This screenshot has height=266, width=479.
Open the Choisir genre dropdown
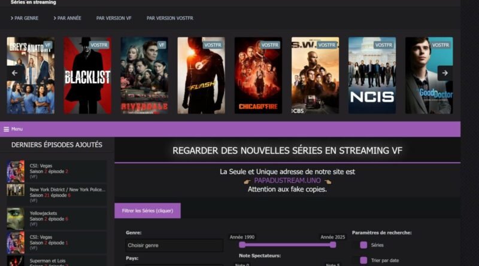point(174,245)
